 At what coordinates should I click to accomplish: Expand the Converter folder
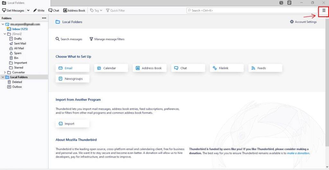[5, 72]
